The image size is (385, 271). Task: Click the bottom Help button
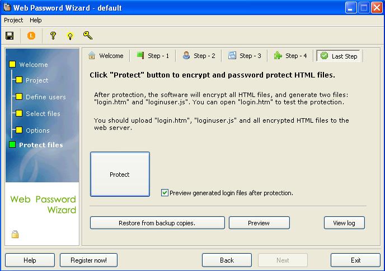point(30,260)
